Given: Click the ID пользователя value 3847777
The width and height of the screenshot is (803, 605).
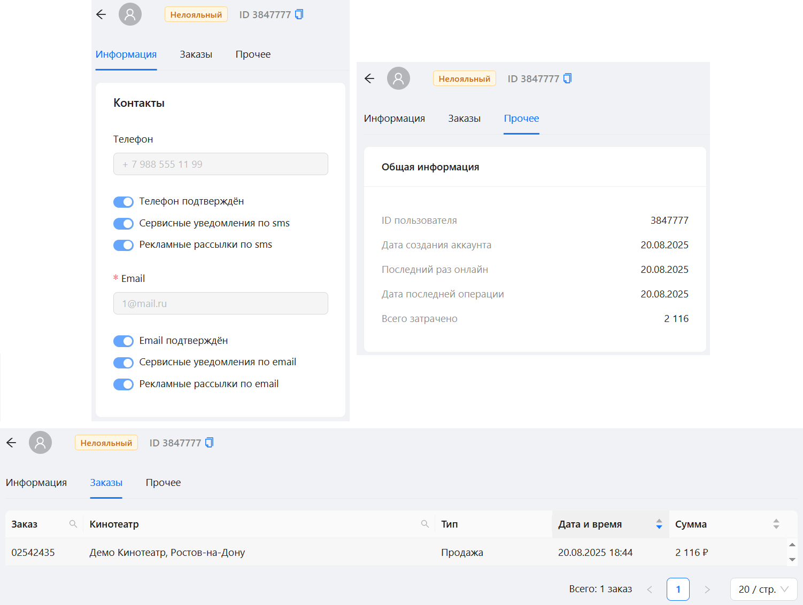Looking at the screenshot, I should coord(669,221).
